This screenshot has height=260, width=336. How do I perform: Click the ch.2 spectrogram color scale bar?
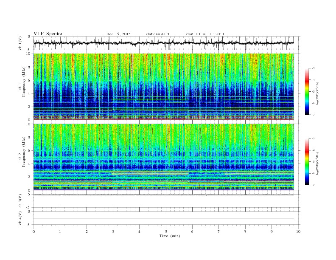coord(307,162)
